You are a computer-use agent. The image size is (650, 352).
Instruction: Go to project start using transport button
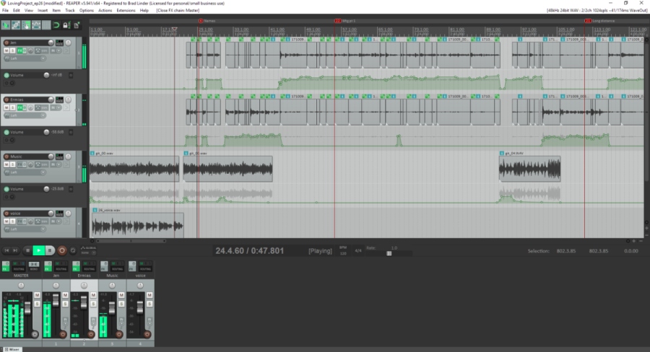tap(6, 250)
